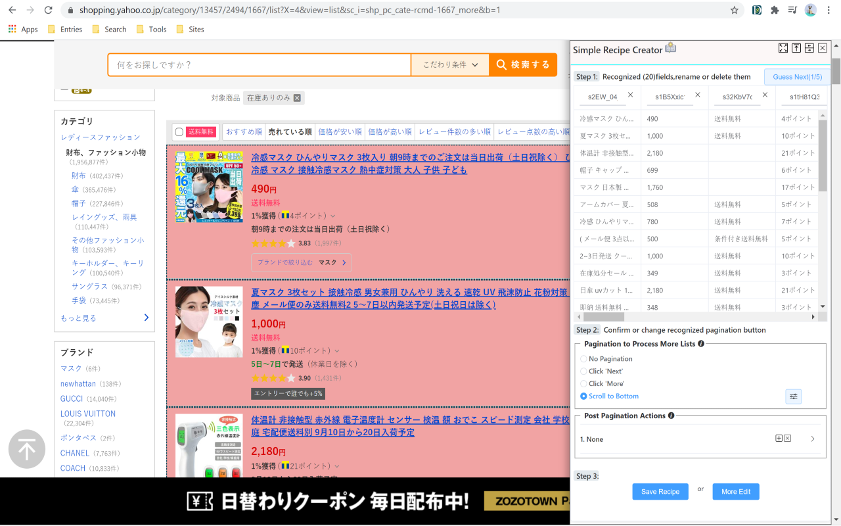Screen dimensions: 841x526
Task: Click the export recipe upload icon
Action: [x=796, y=47]
